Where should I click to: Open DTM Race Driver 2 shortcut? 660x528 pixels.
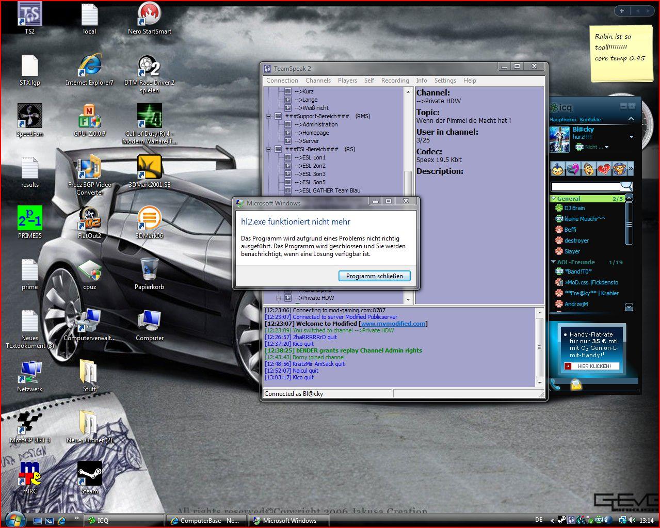point(149,73)
